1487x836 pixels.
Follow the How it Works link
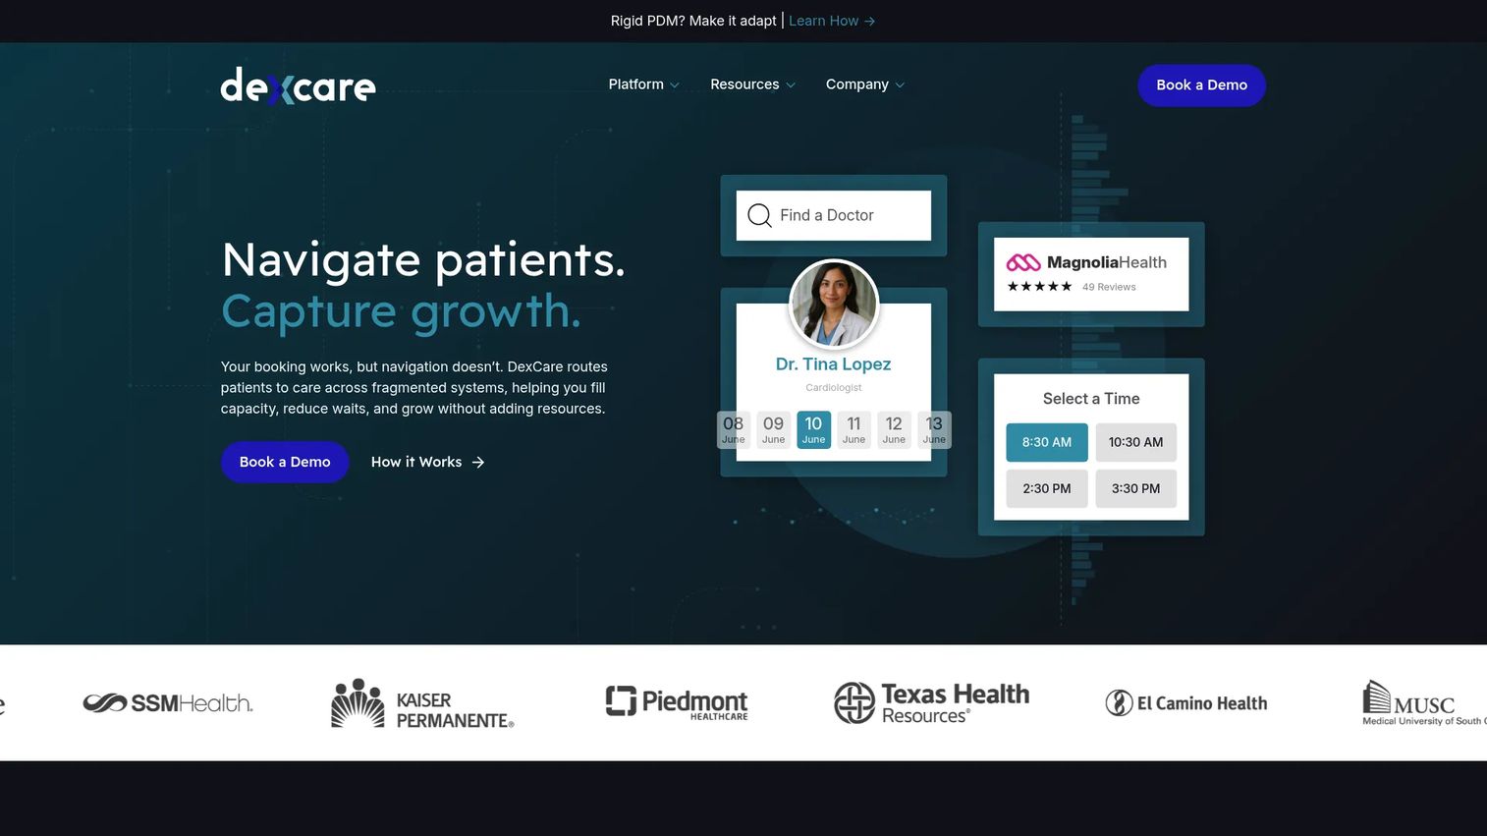tap(427, 462)
